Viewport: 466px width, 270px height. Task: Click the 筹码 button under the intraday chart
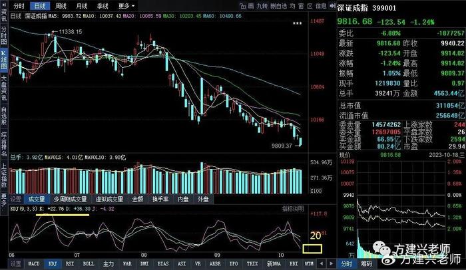(366, 263)
